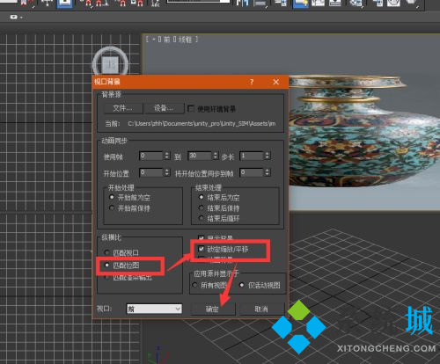The width and height of the screenshot is (440, 364).
Task: Click the 同步到帧 spinner arrows
Action: pos(268,172)
